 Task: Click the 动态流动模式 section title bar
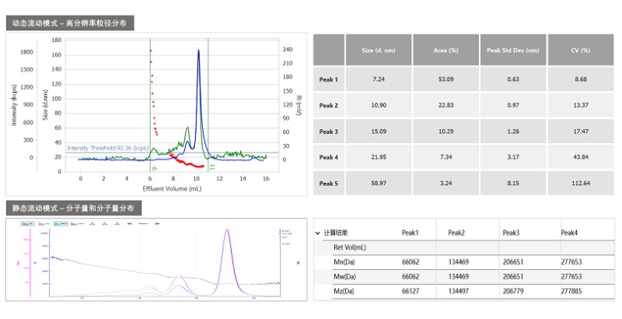(71, 23)
